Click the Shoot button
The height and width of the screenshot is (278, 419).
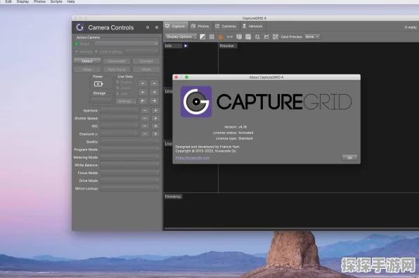tap(146, 69)
